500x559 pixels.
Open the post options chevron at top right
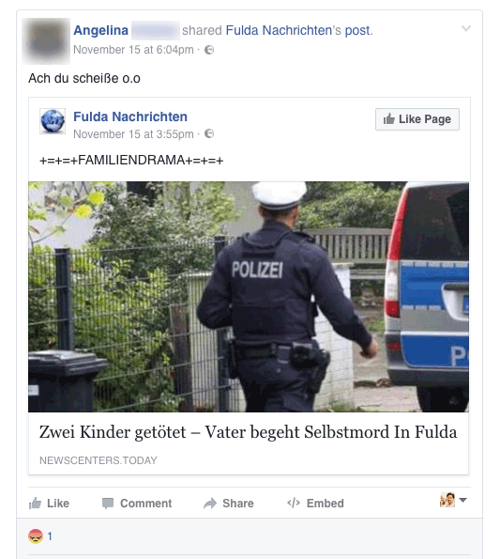click(466, 28)
